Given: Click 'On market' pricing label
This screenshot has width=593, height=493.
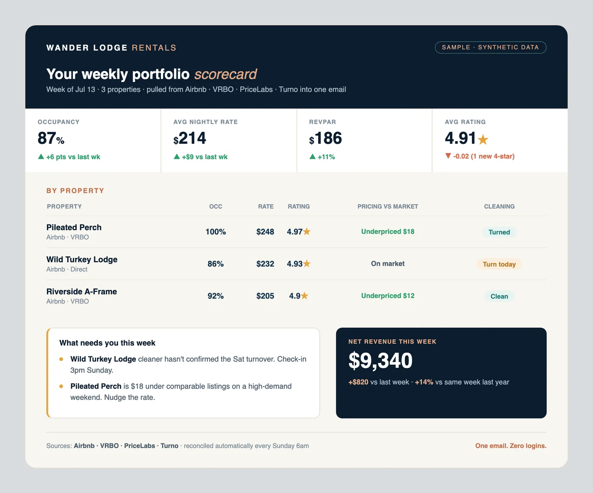Looking at the screenshot, I should tap(388, 264).
